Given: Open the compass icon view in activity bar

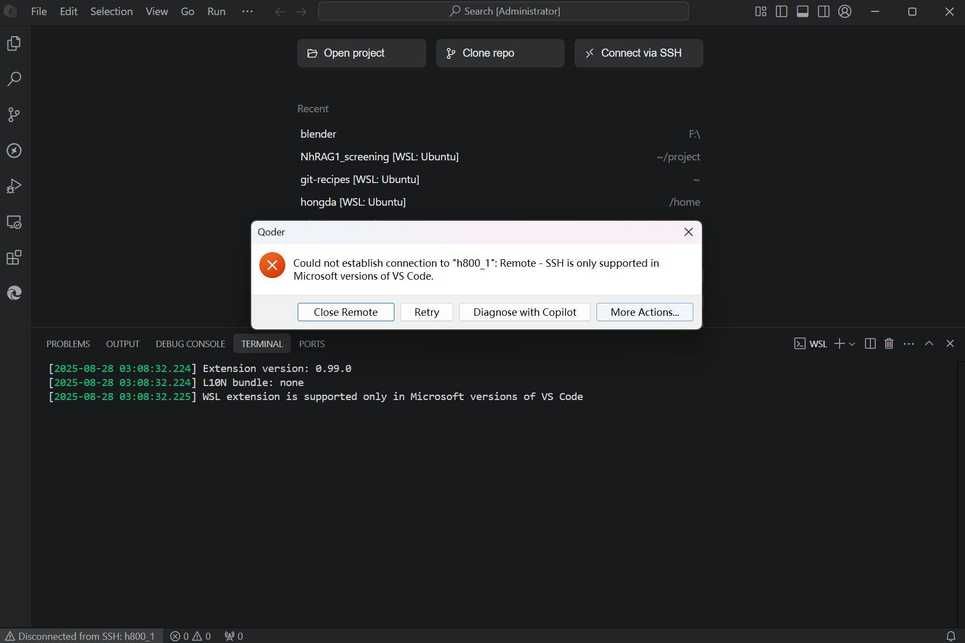Looking at the screenshot, I should pyautogui.click(x=14, y=151).
